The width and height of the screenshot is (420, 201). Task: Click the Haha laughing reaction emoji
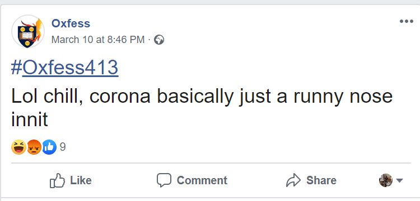tap(18, 147)
